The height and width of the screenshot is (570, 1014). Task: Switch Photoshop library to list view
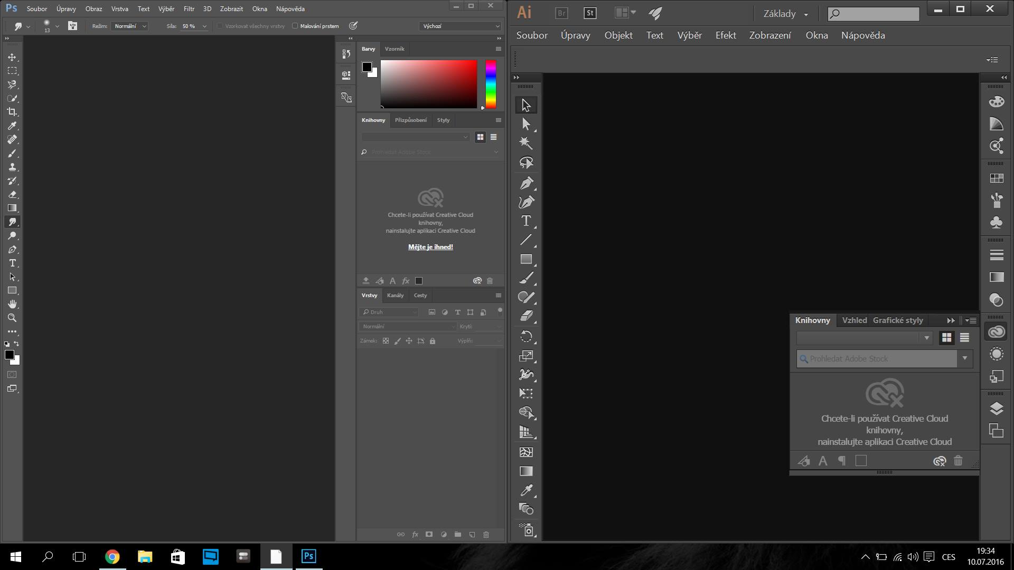click(x=493, y=137)
